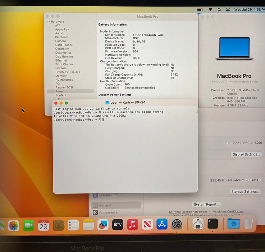Image resolution: width=265 pixels, height=252 pixels.
Task: Select Fibre Channel in the hardware list
Action: [x=65, y=64]
